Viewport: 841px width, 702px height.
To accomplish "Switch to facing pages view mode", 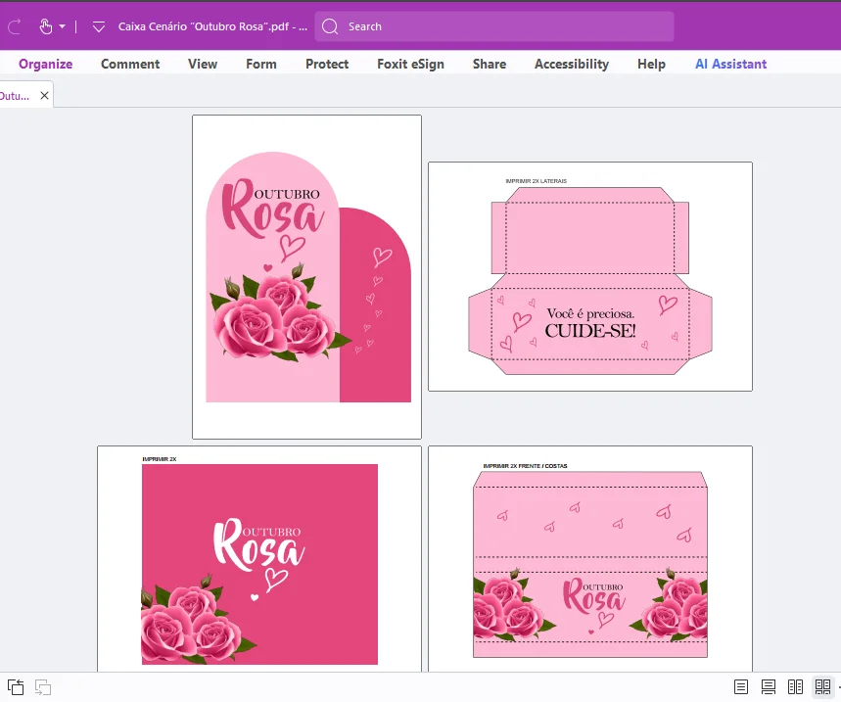I will click(795, 687).
